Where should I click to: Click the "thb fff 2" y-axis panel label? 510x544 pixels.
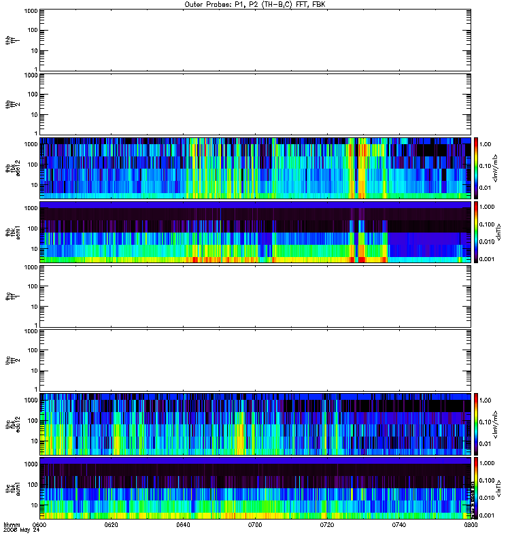12,104
